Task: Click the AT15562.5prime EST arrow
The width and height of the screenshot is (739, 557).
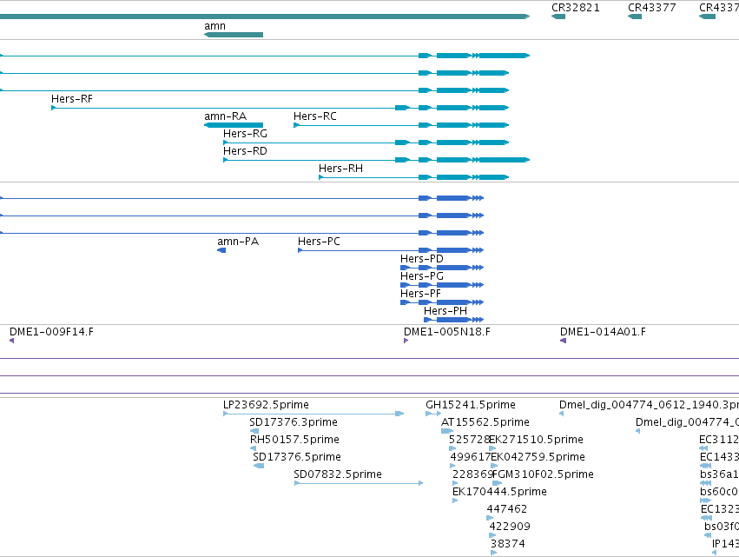Action: coord(447,431)
